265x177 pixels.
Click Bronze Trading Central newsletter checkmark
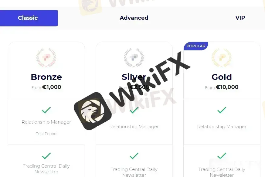pyautogui.click(x=46, y=156)
